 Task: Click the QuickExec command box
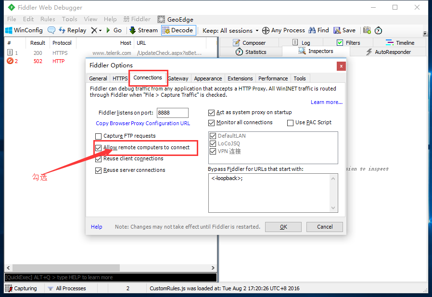[x=111, y=277]
